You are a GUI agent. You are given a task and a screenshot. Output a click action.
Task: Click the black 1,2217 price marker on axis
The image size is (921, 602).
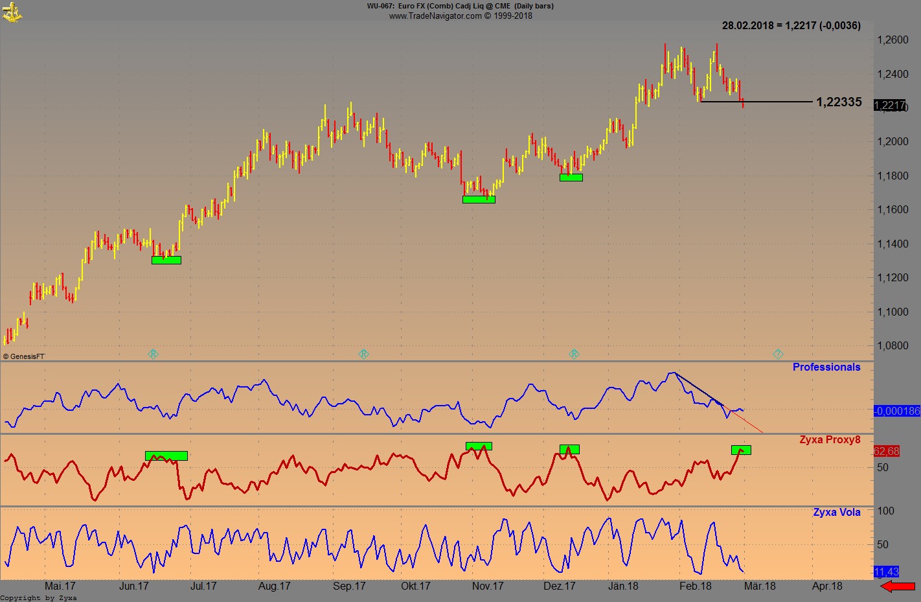click(x=890, y=106)
